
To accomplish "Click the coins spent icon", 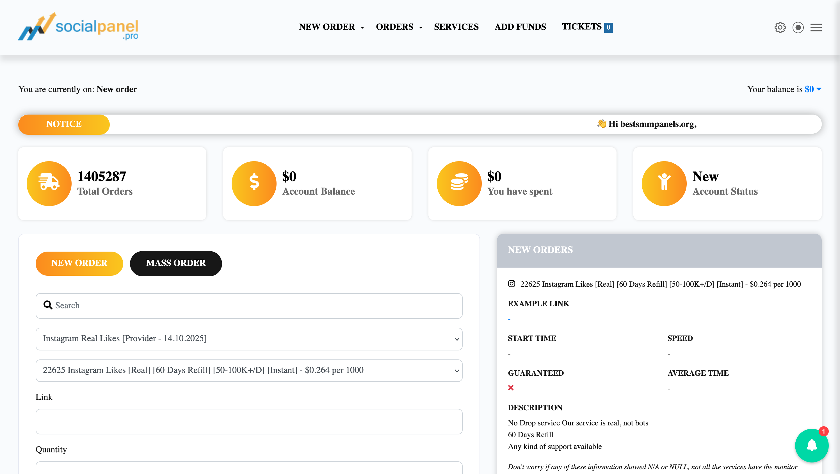I will (x=459, y=183).
